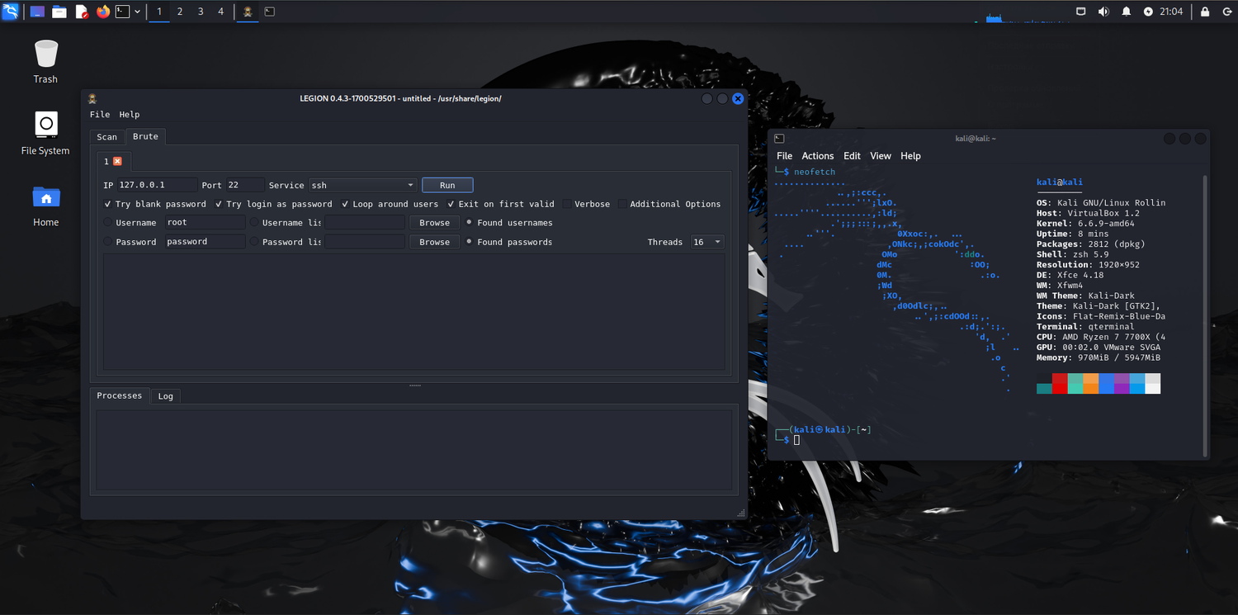Switch to workspace 4
The width and height of the screenshot is (1238, 615).
220,12
